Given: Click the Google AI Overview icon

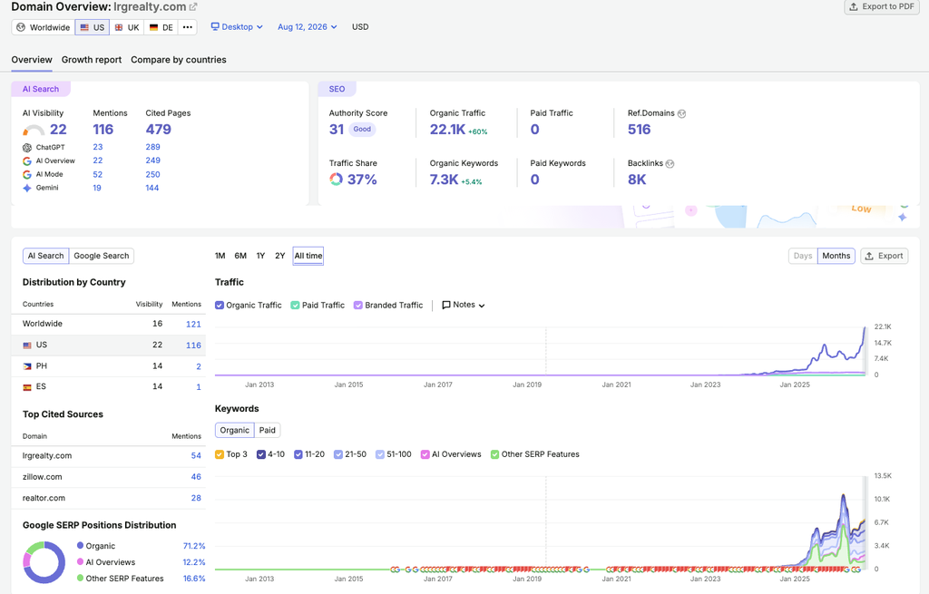Looking at the screenshot, I should point(26,161).
